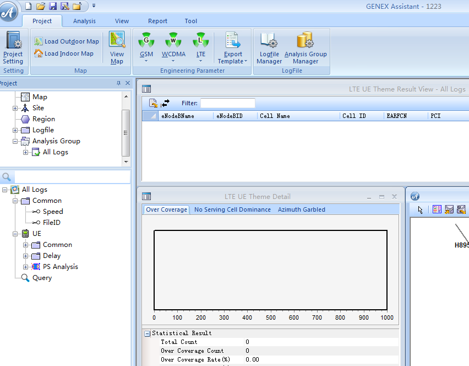Screen dimensions: 469x366
Task: Select the pointer tool in map window
Action: 420,209
